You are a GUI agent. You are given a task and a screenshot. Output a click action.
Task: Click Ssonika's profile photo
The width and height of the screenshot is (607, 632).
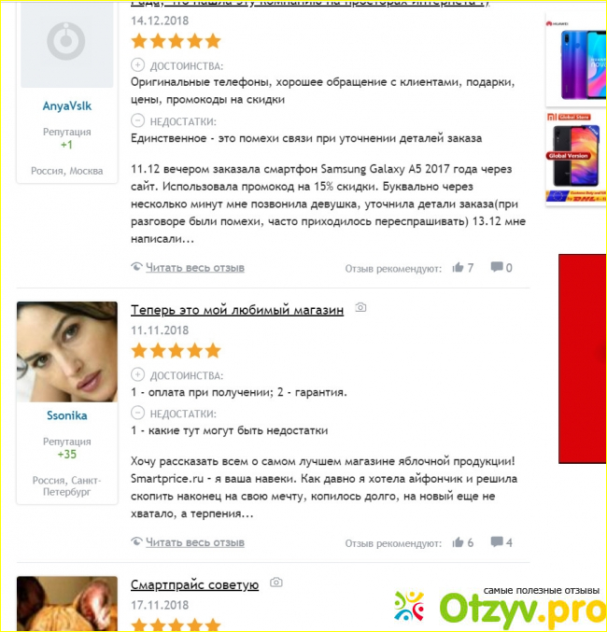click(x=67, y=352)
